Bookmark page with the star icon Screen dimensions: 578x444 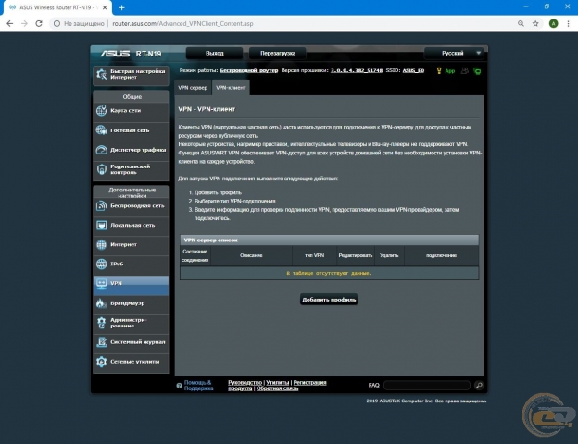click(535, 23)
